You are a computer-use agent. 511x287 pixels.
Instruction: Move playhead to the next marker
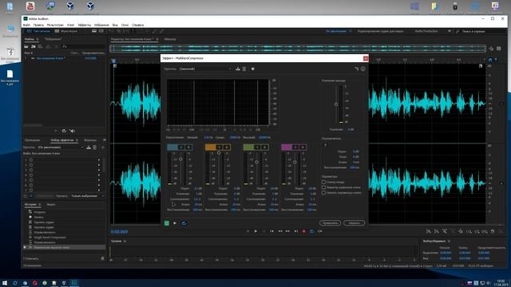click(296, 231)
